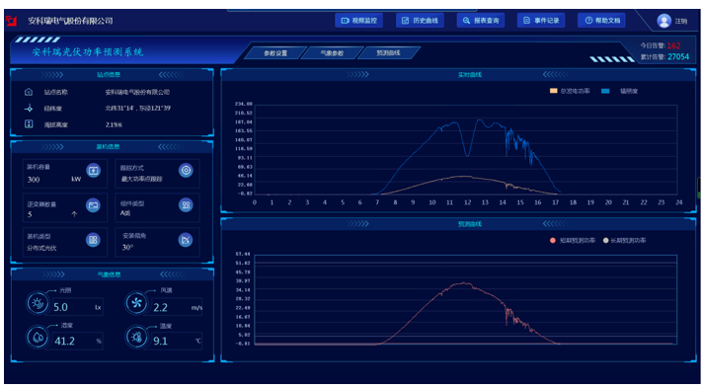Viewport: 704px width, 388px height.
Task: Open the 视频监控 video monitoring page
Action: [358, 21]
